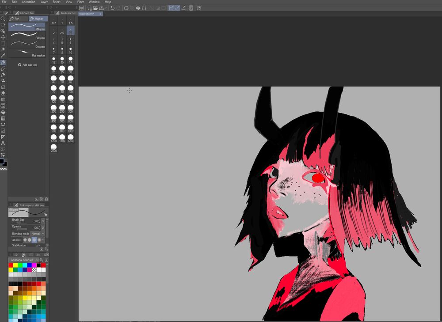Select the Operation object tool
Viewport: 442px width, 322px height.
point(3,31)
